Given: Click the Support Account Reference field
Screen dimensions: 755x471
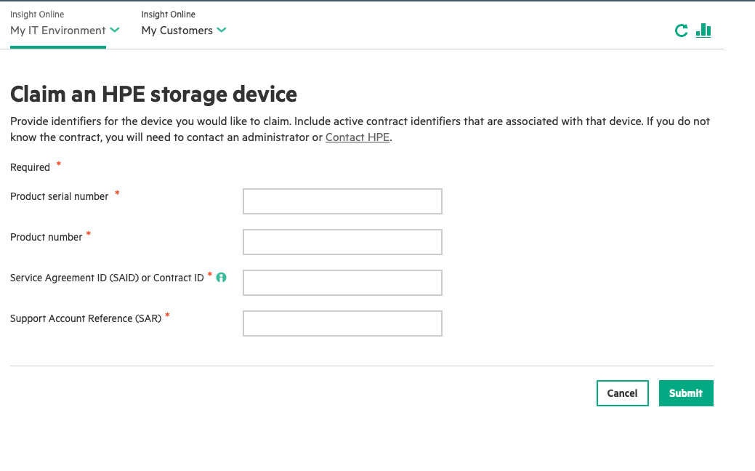Looking at the screenshot, I should 342,323.
